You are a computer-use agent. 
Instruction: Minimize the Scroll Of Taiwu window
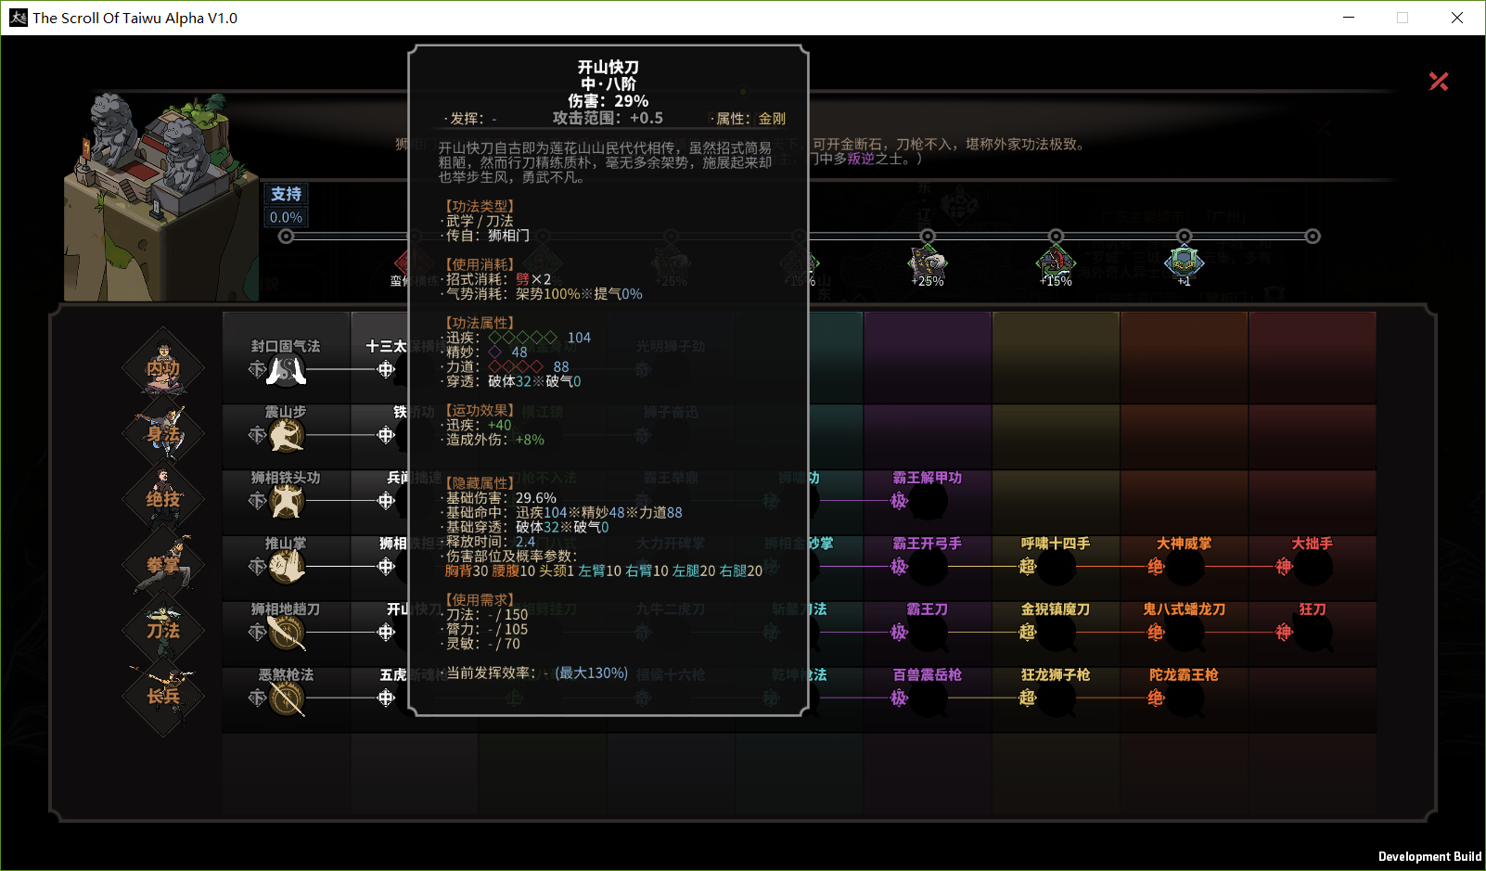(1349, 18)
